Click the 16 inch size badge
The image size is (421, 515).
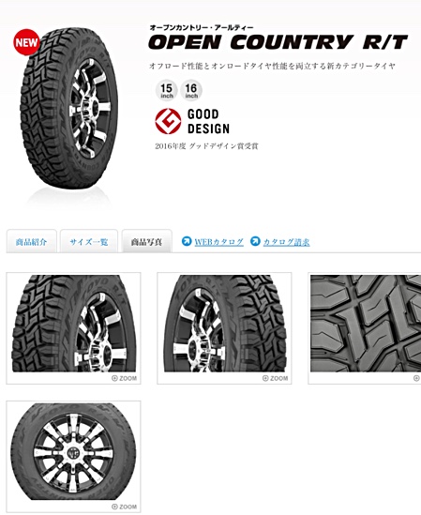tap(191, 90)
